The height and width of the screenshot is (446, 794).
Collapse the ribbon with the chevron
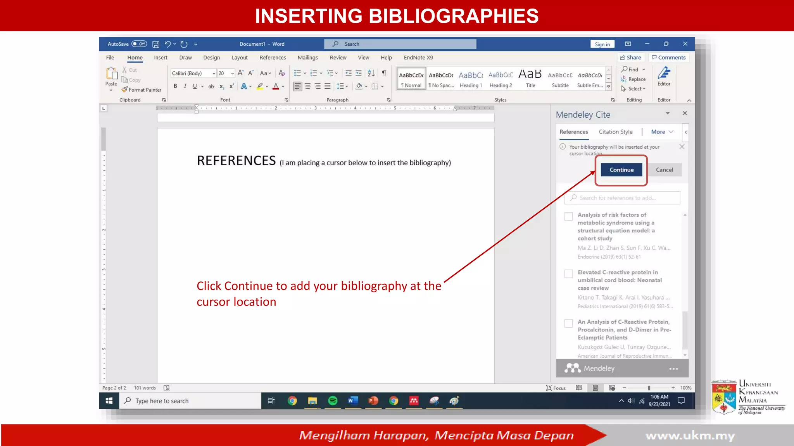[689, 100]
